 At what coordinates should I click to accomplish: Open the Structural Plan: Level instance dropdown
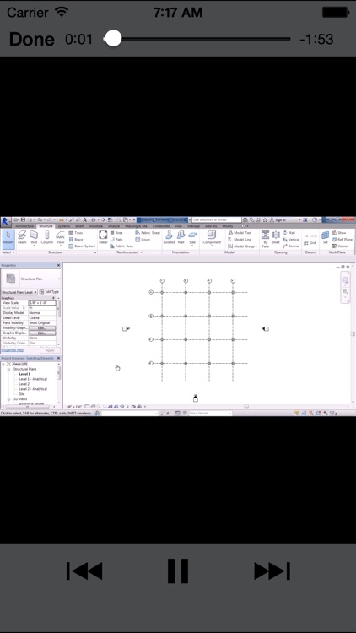pos(19,292)
